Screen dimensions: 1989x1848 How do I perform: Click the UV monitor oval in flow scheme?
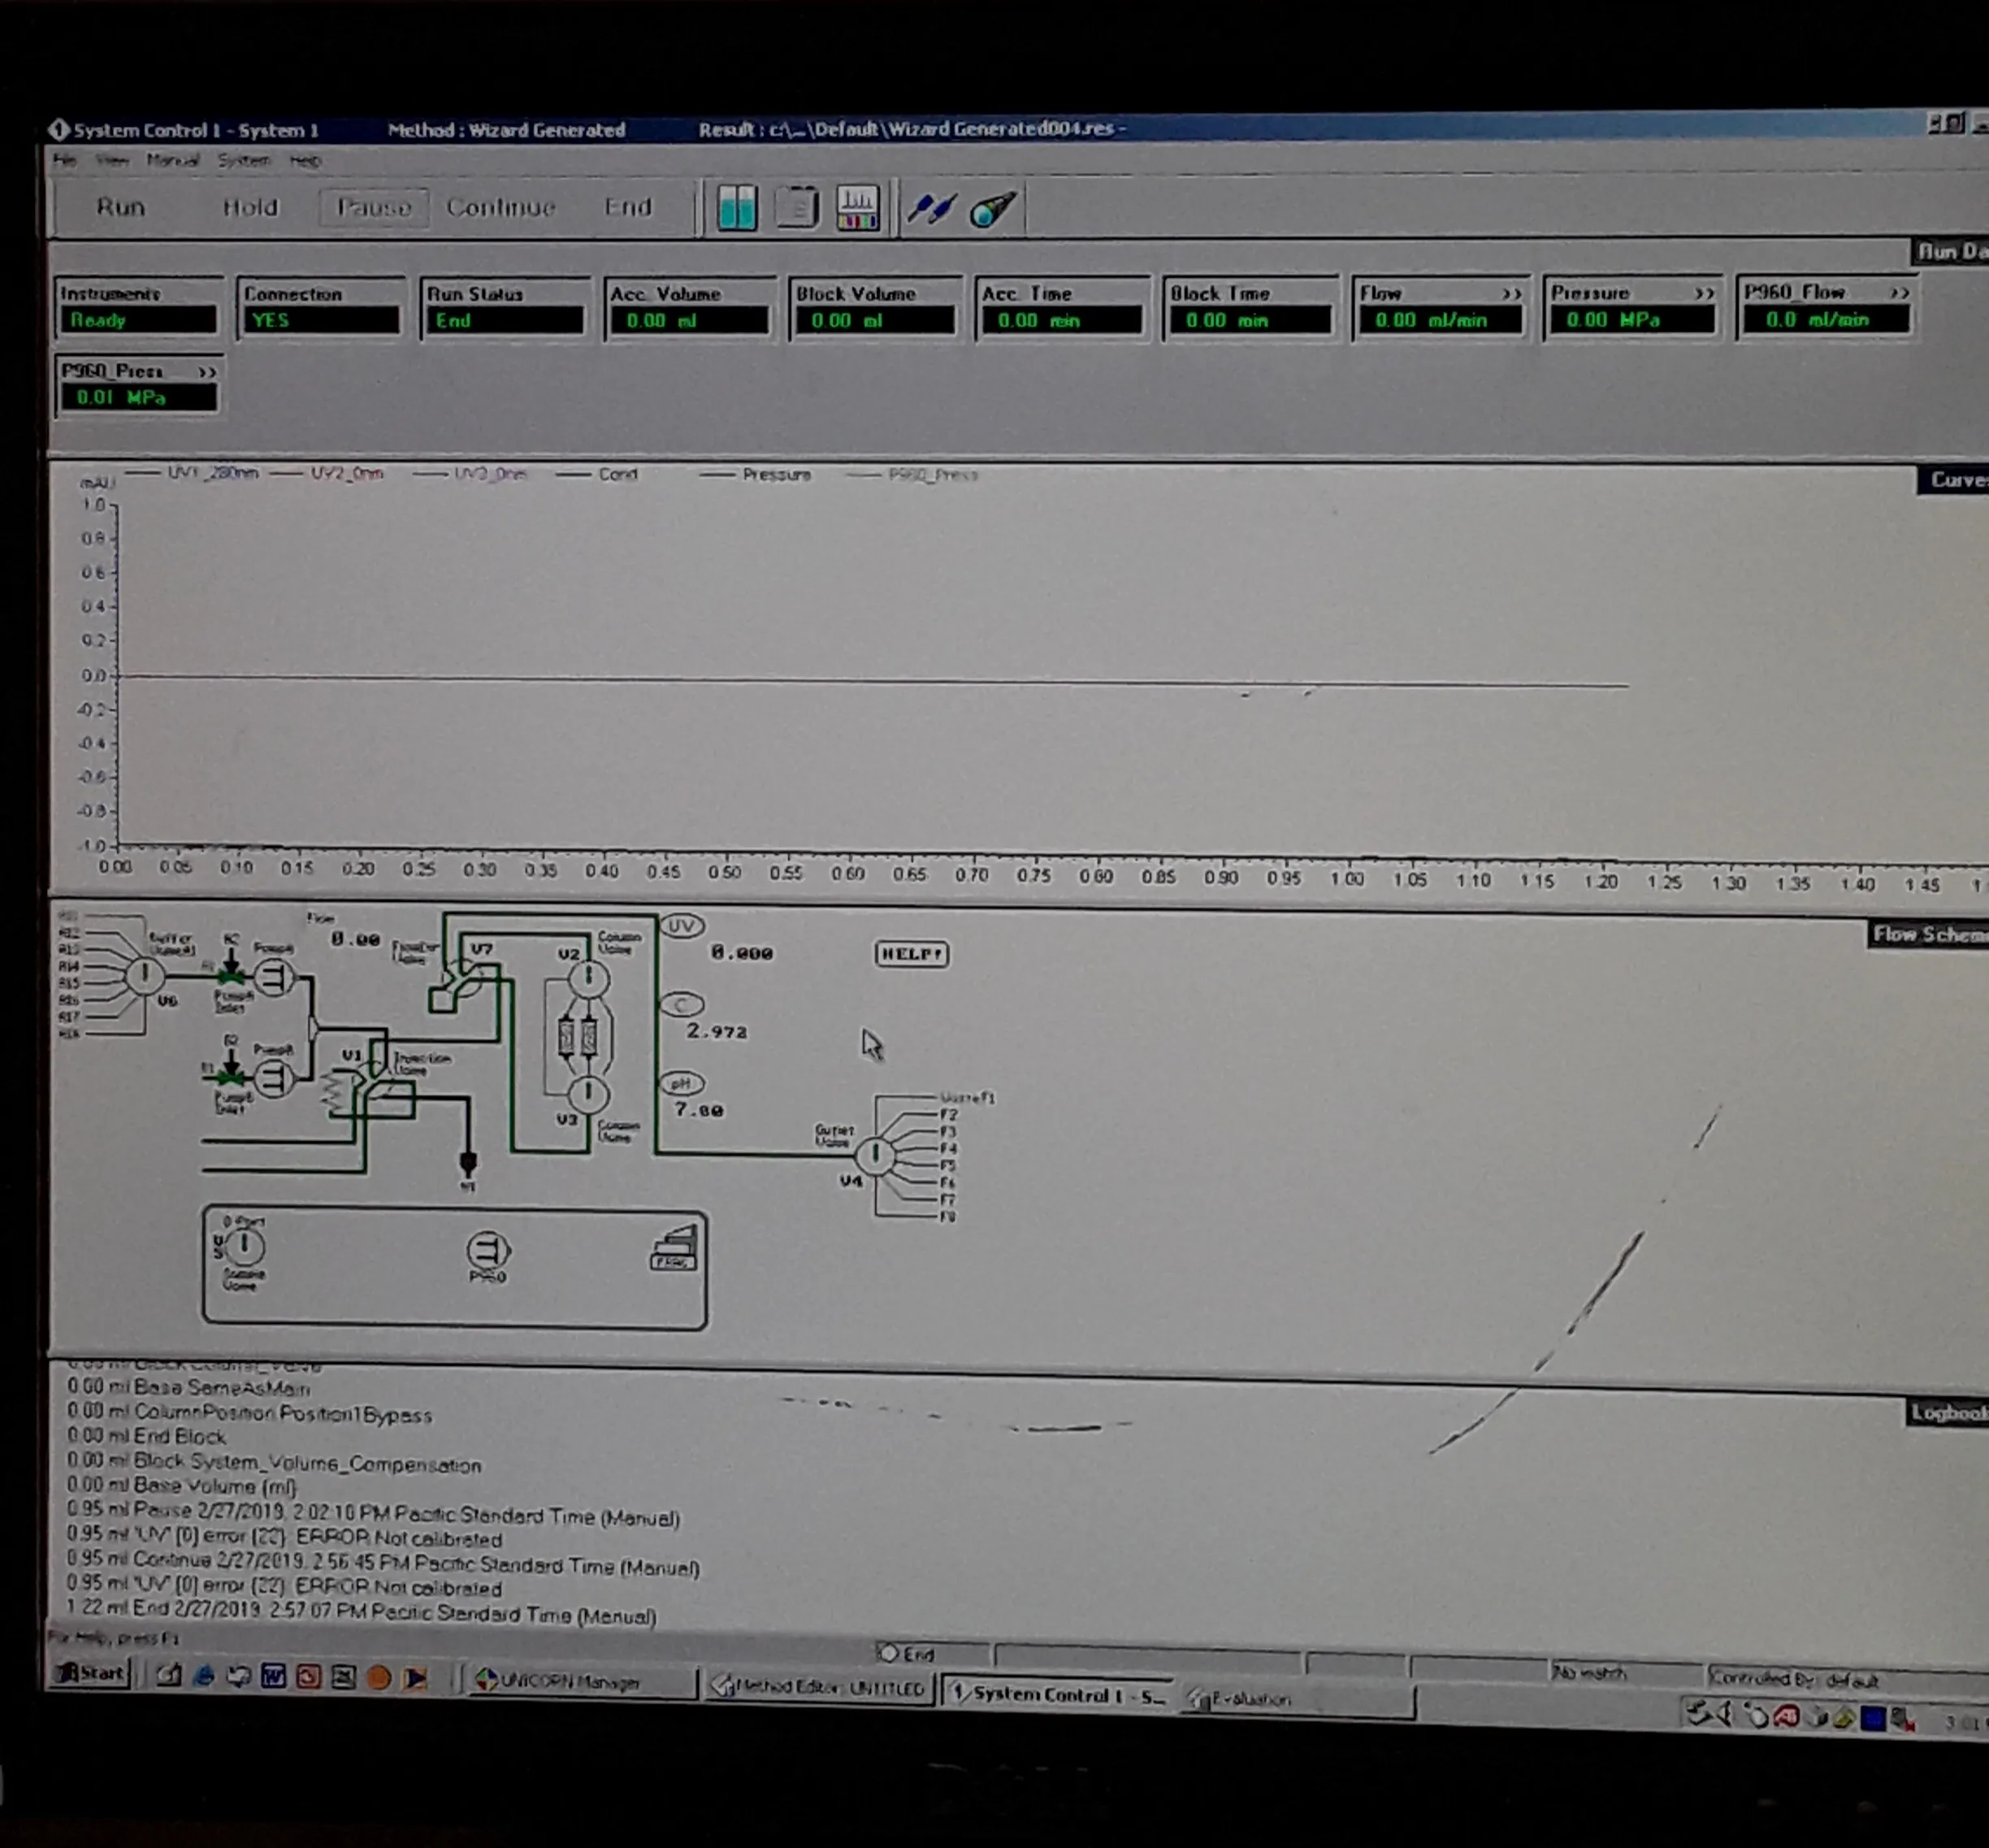point(682,926)
